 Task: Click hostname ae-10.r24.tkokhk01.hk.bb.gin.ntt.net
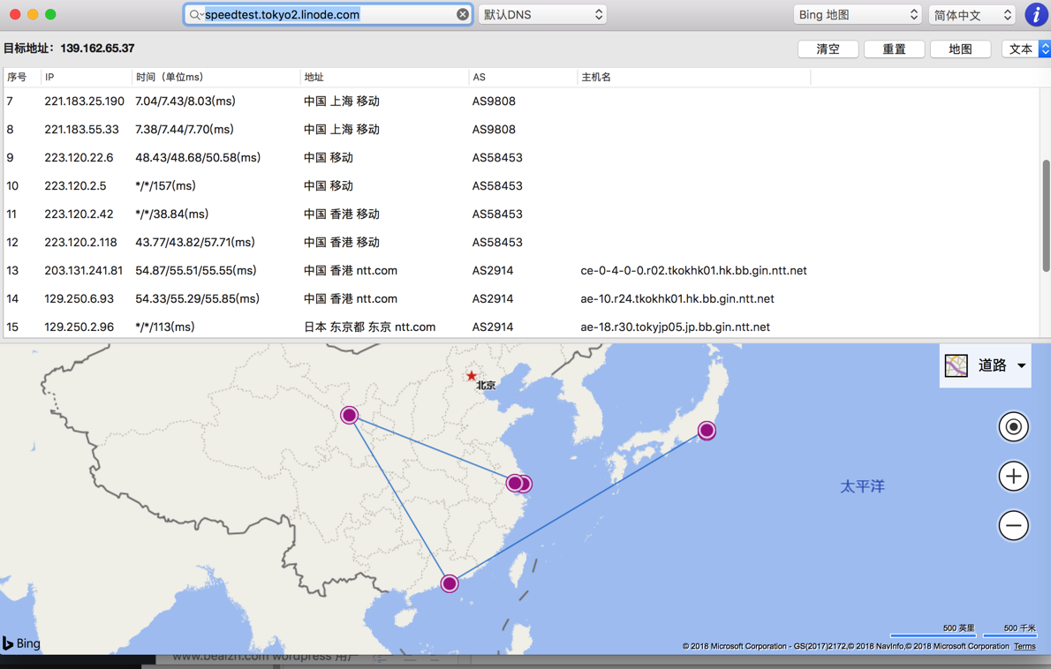pyautogui.click(x=677, y=298)
